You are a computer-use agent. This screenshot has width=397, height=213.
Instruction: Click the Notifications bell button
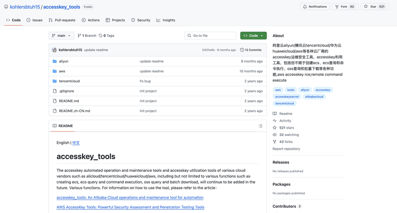(x=315, y=6)
